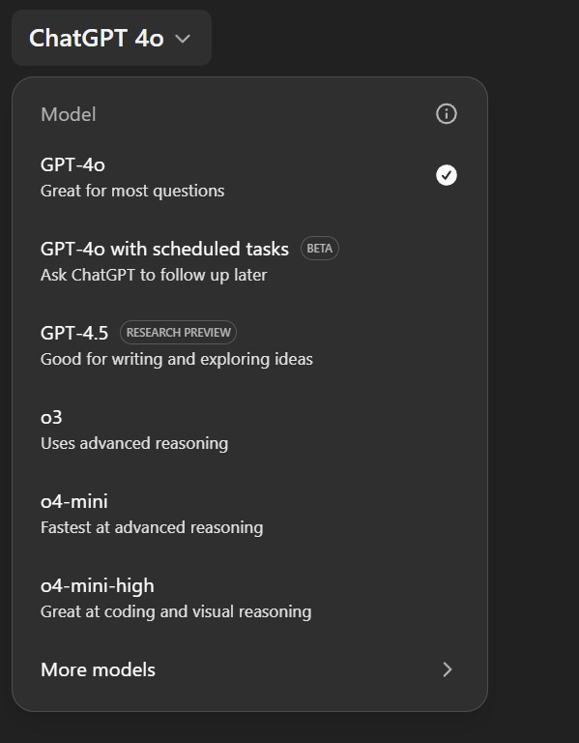Switch to the GPT-4.5 model
The width and height of the screenshot is (579, 743).
249,346
